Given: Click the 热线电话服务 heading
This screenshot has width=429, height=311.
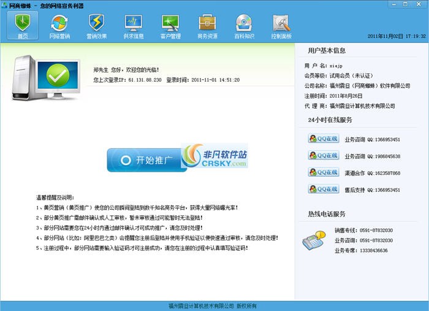Looking at the screenshot, I should pos(327,214).
